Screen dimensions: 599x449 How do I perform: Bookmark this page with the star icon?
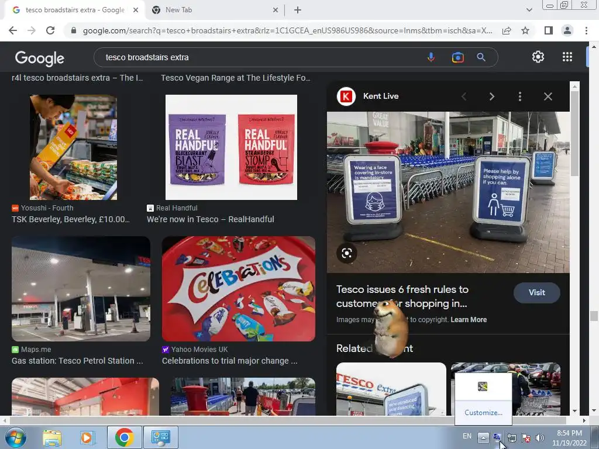pyautogui.click(x=525, y=30)
